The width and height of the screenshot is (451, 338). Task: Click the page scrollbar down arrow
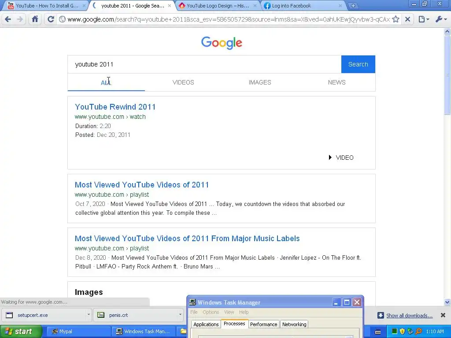447,302
